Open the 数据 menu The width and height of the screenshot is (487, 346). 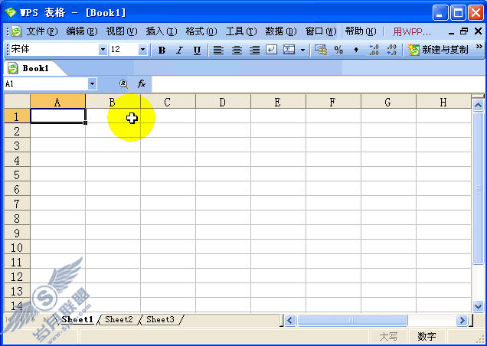point(281,31)
